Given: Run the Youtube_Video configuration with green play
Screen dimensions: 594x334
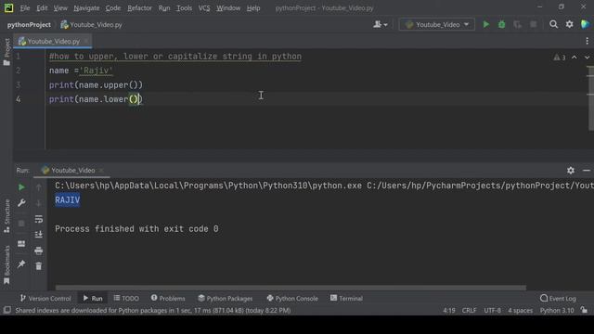Looking at the screenshot, I should (485, 25).
